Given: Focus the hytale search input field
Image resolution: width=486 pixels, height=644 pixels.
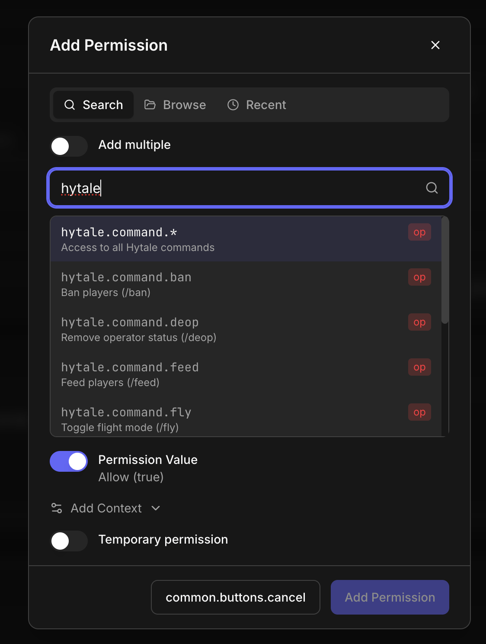Looking at the screenshot, I should pyautogui.click(x=249, y=188).
